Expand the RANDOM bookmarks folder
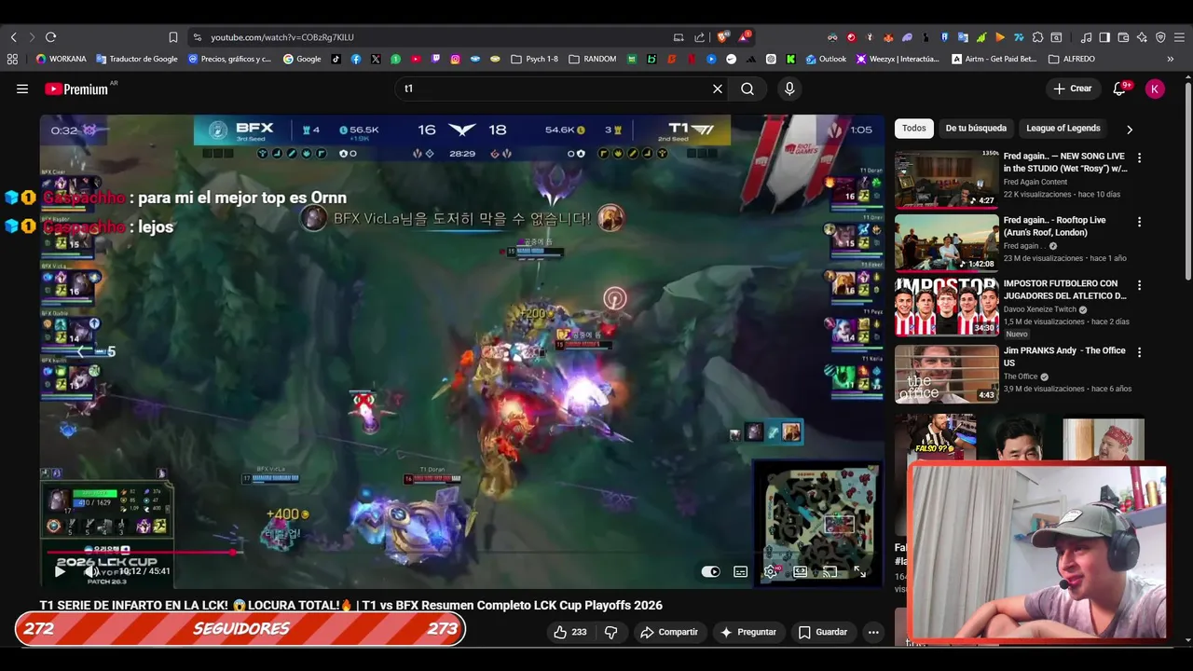This screenshot has width=1193, height=671. (x=592, y=59)
